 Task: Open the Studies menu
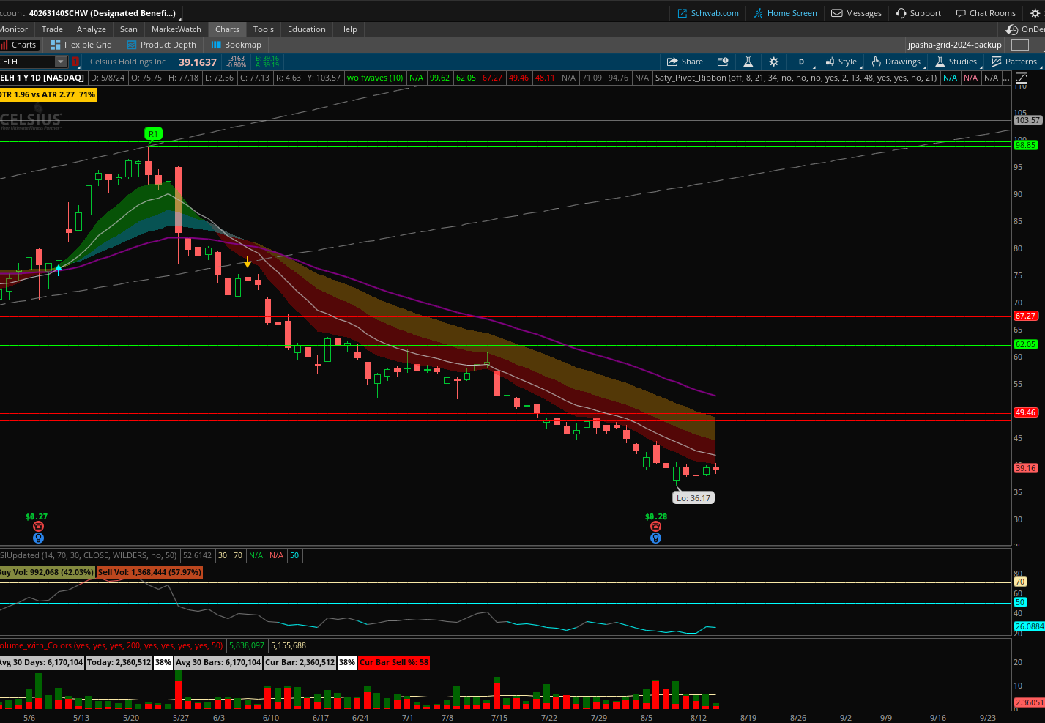956,62
